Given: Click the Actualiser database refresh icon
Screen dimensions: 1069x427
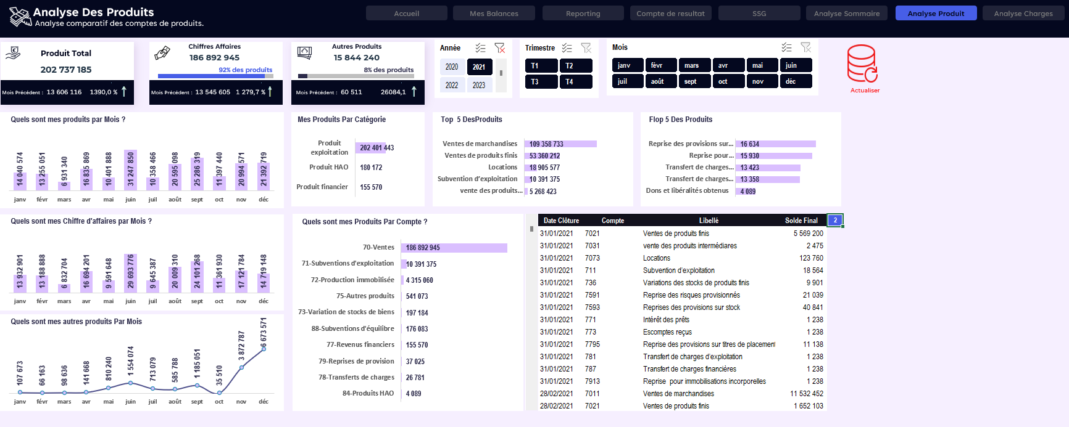Looking at the screenshot, I should pos(862,63).
